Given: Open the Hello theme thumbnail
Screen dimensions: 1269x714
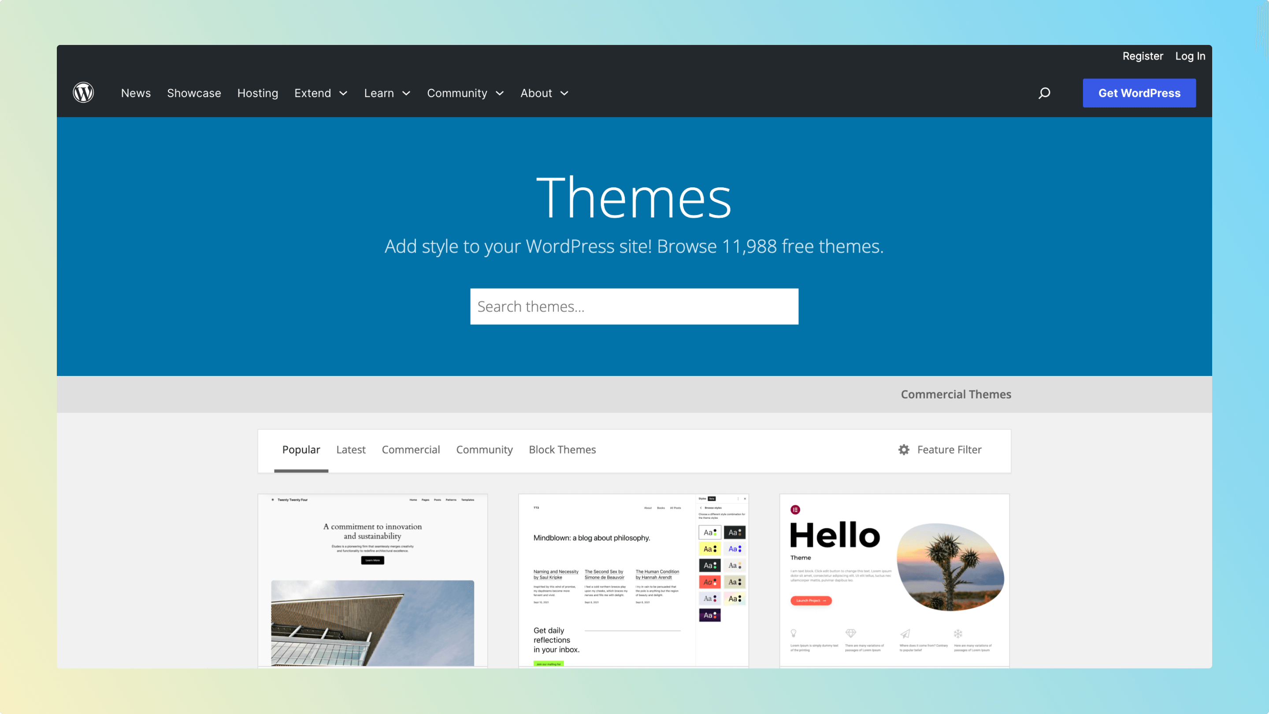Looking at the screenshot, I should [x=894, y=580].
